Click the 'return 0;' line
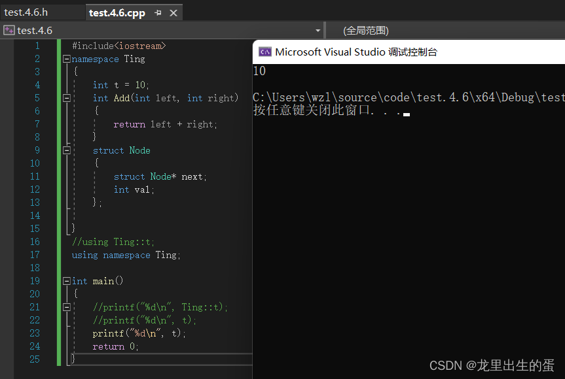 coord(116,346)
